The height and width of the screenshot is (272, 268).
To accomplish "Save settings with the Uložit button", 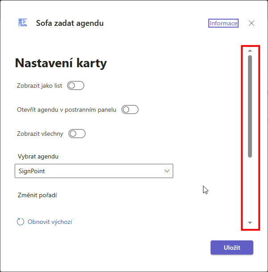I will pos(232,248).
